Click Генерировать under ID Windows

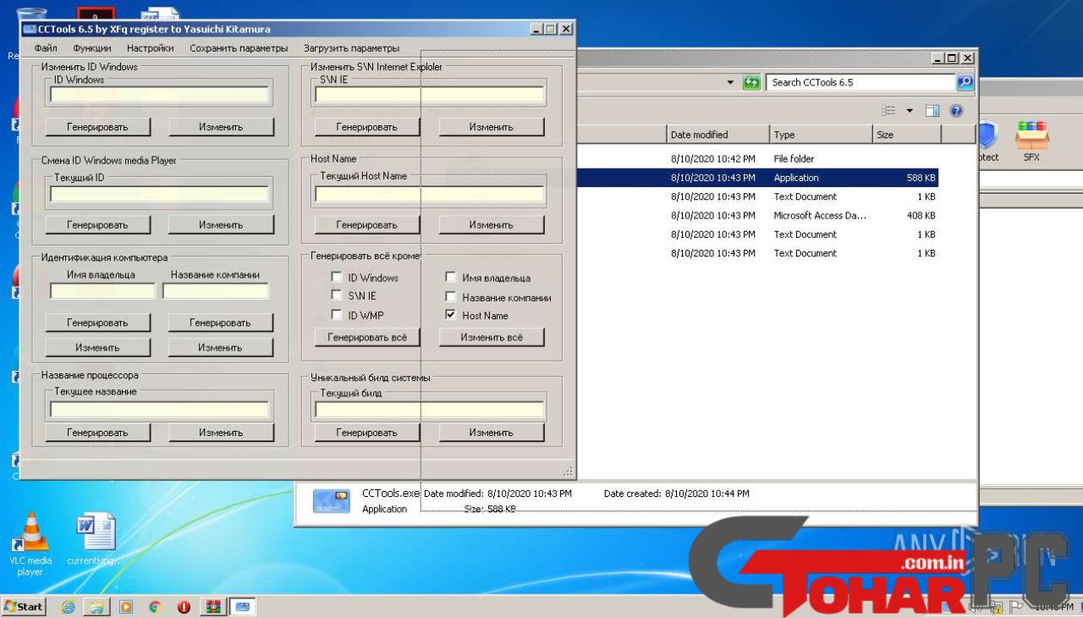97,127
